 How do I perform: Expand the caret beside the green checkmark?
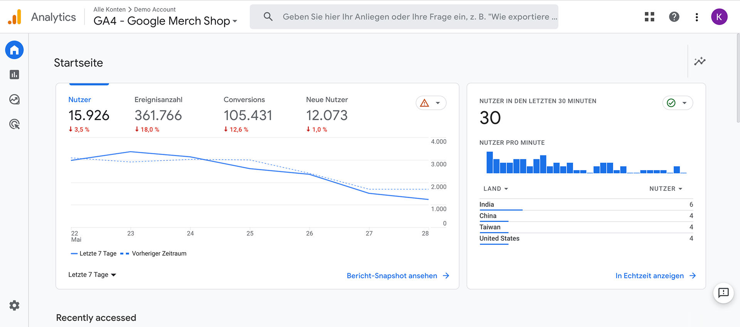pyautogui.click(x=684, y=103)
